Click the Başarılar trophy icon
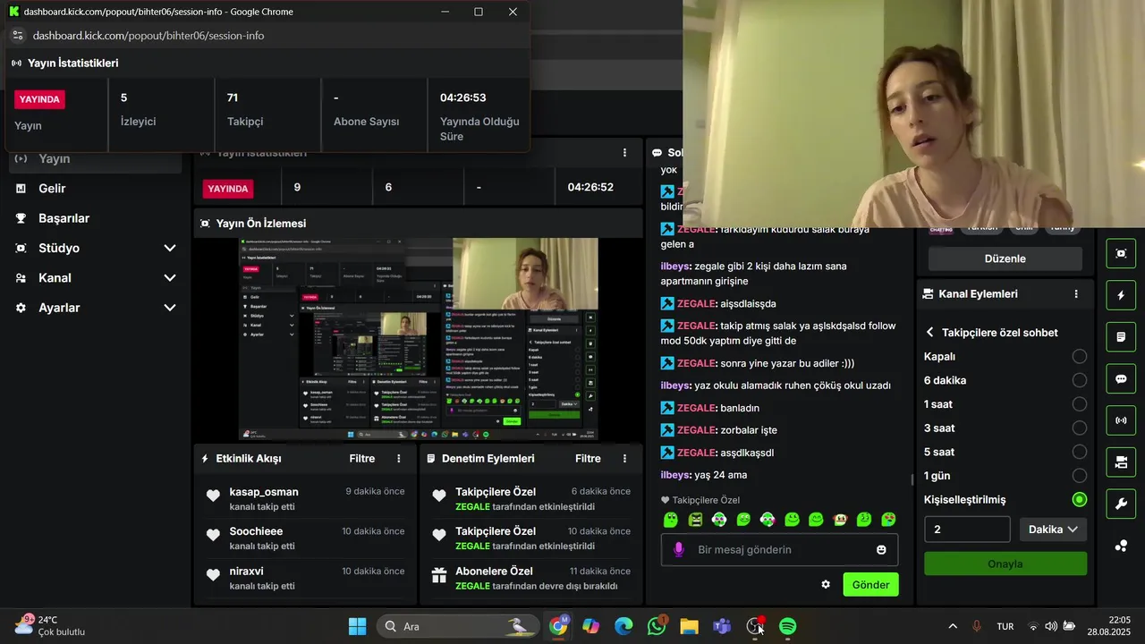The width and height of the screenshot is (1145, 644). pos(21,218)
